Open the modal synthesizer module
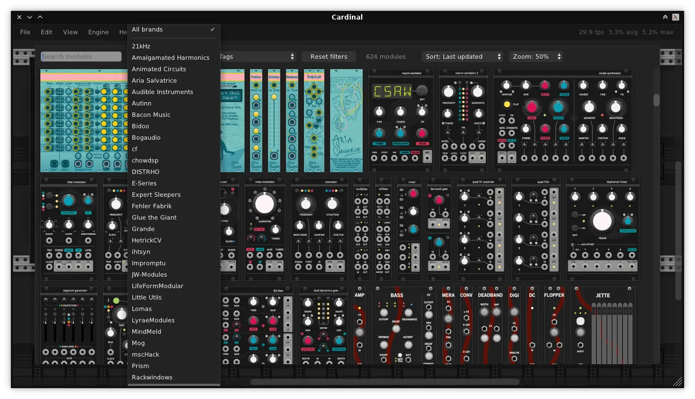 click(x=564, y=120)
